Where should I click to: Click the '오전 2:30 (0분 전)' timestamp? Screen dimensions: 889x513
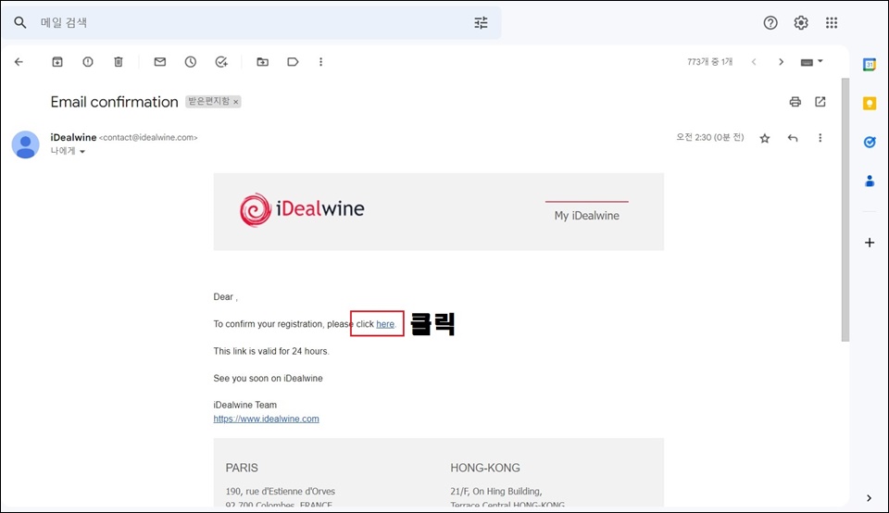[710, 137]
